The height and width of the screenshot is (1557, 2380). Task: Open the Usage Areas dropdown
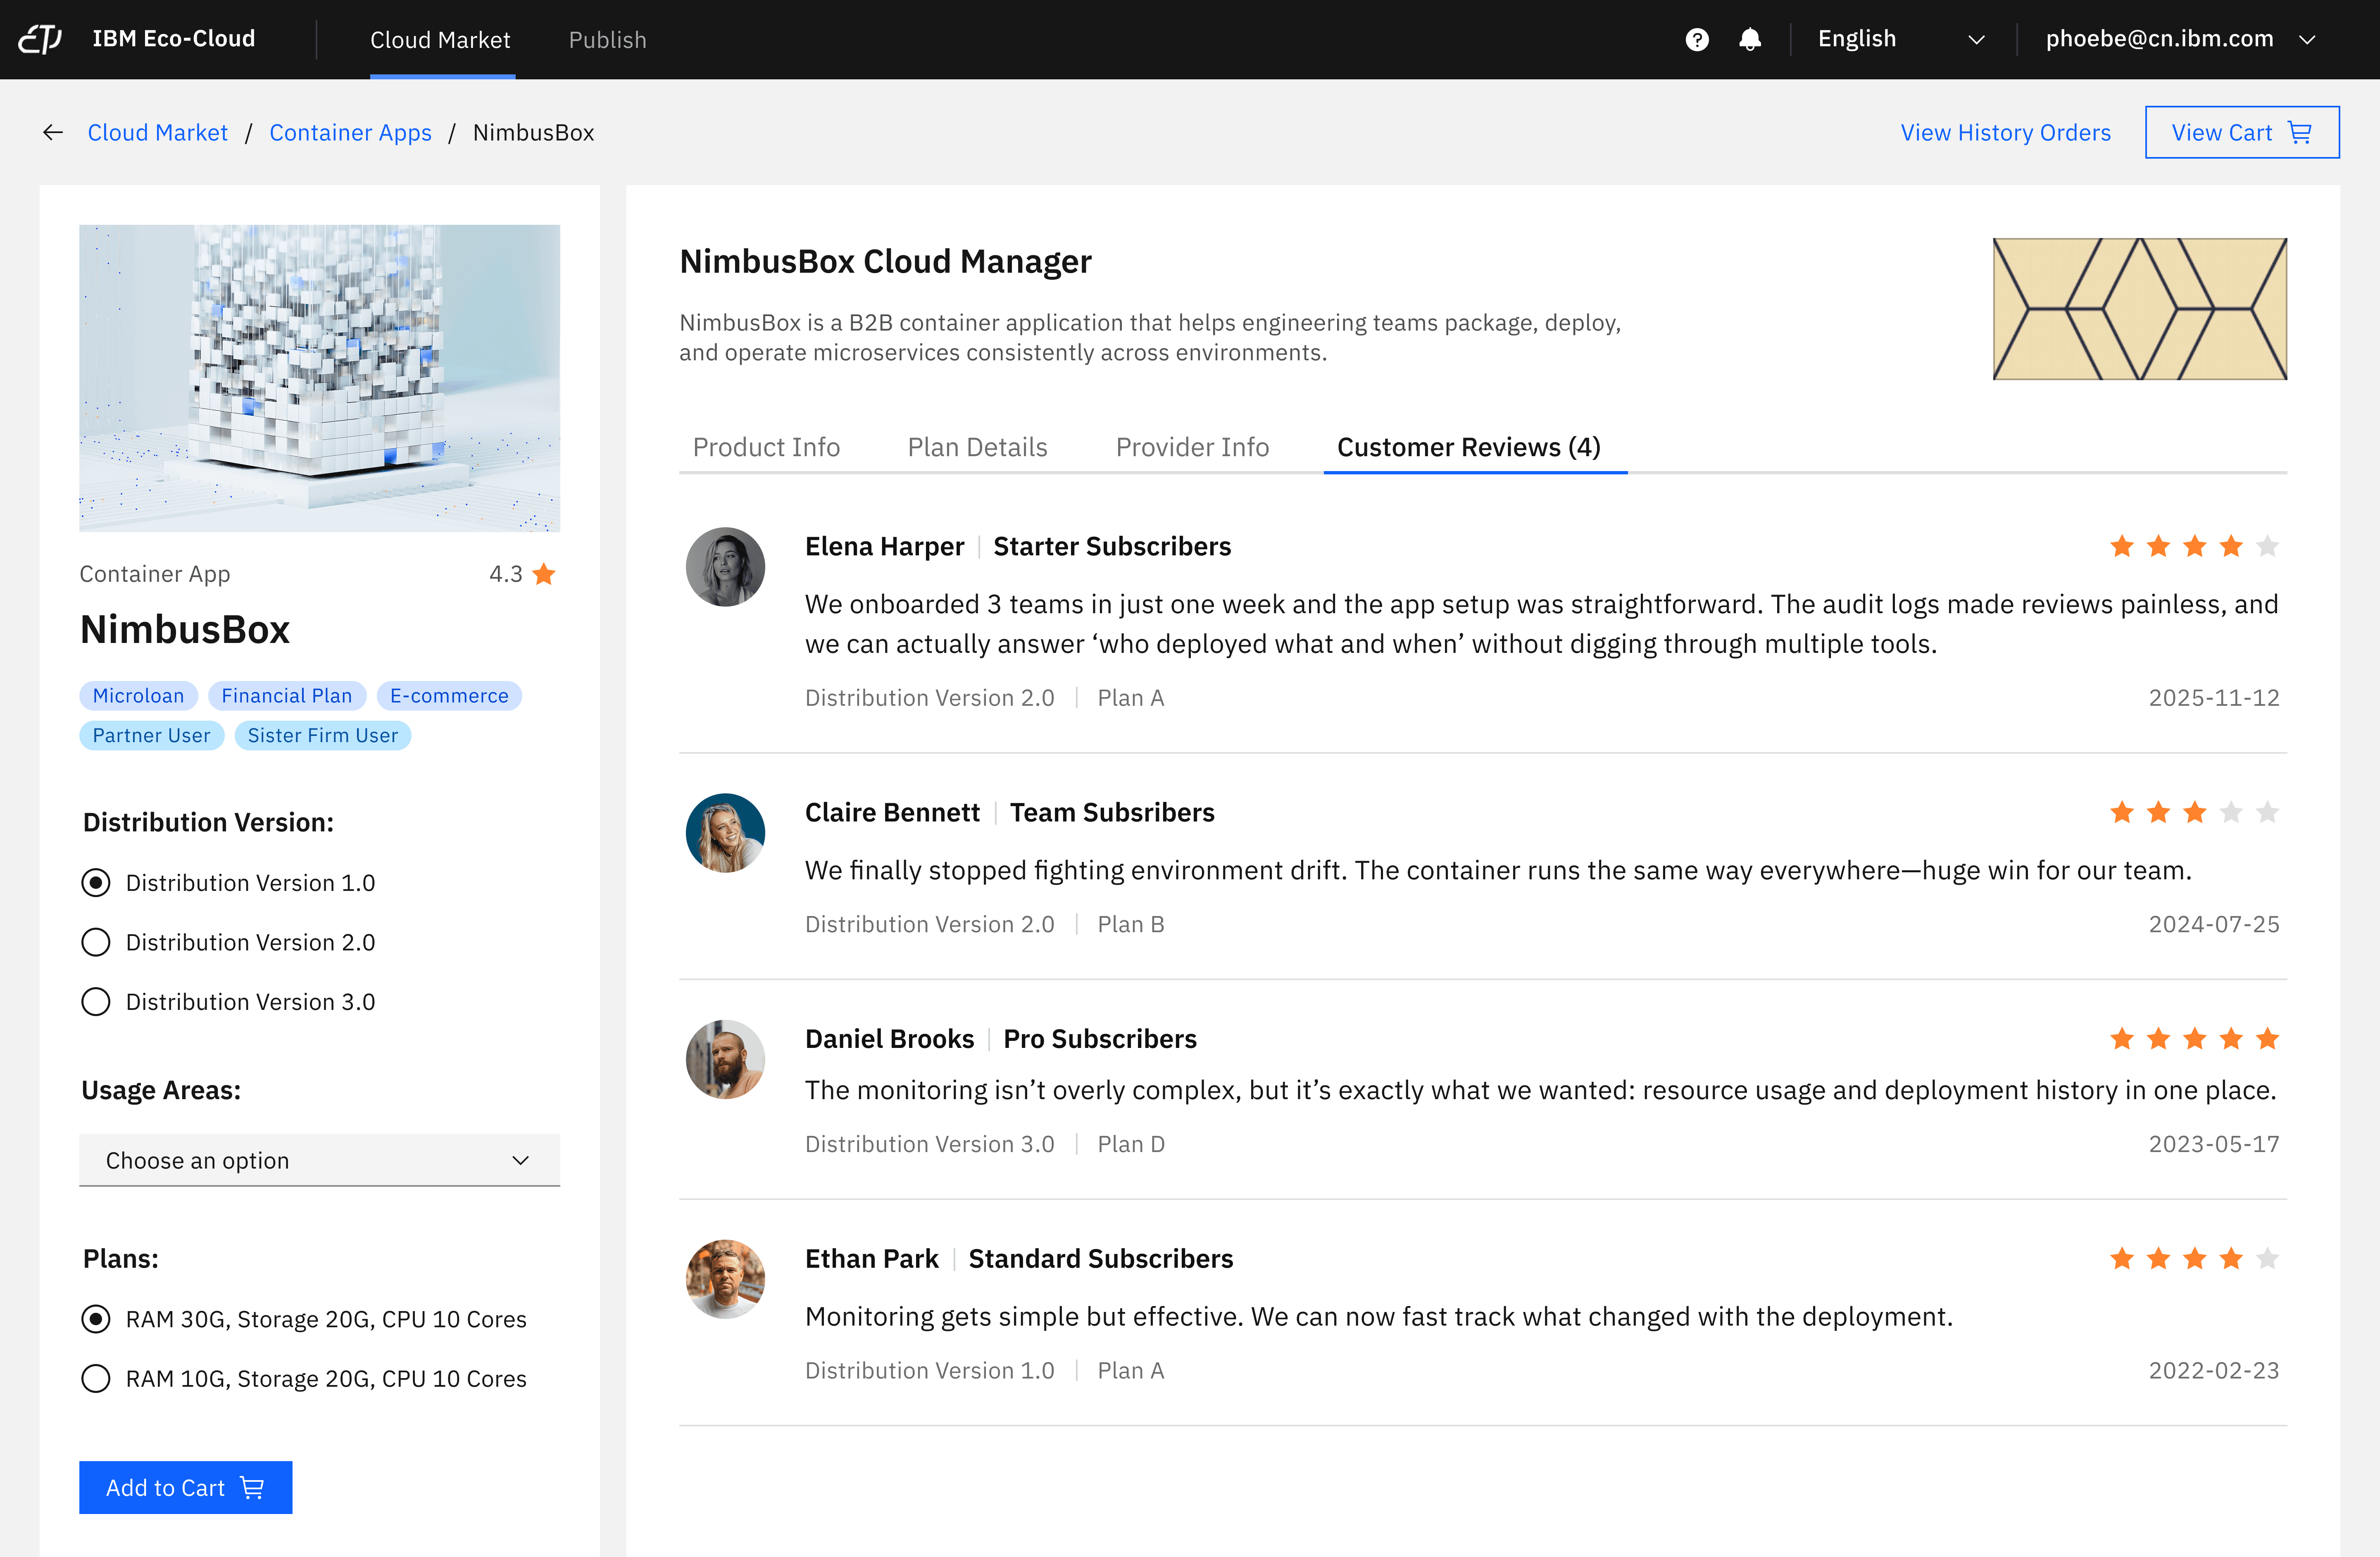(x=319, y=1160)
